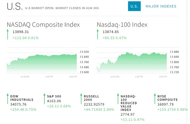The height and width of the screenshot is (124, 190).
Task: Open Russell 2000 index link
Action: tap(92, 98)
